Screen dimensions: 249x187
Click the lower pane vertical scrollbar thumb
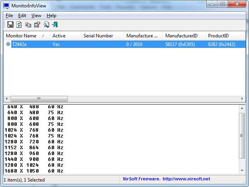pos(242,136)
